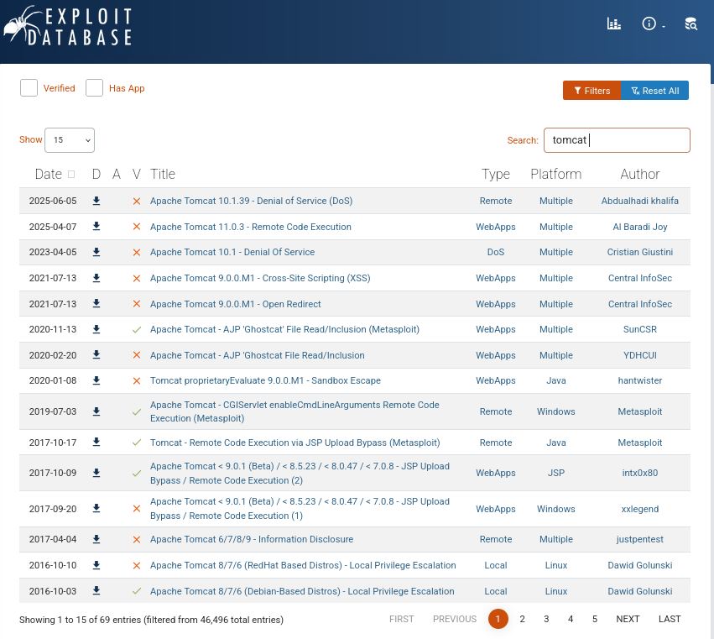714x639 pixels.
Task: Expand the info icon dropdown arrow
Action: point(664,27)
